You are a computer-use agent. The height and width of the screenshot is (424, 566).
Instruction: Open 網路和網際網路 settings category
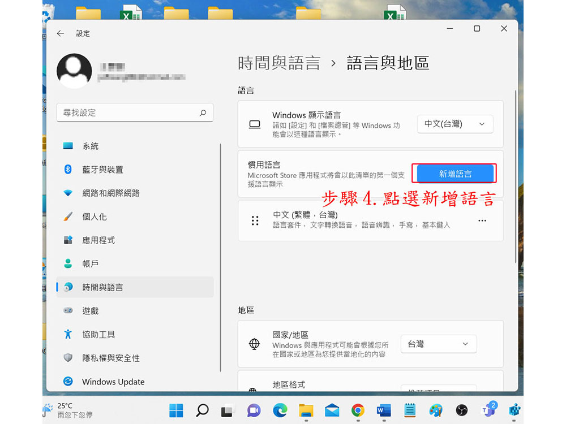click(x=111, y=193)
